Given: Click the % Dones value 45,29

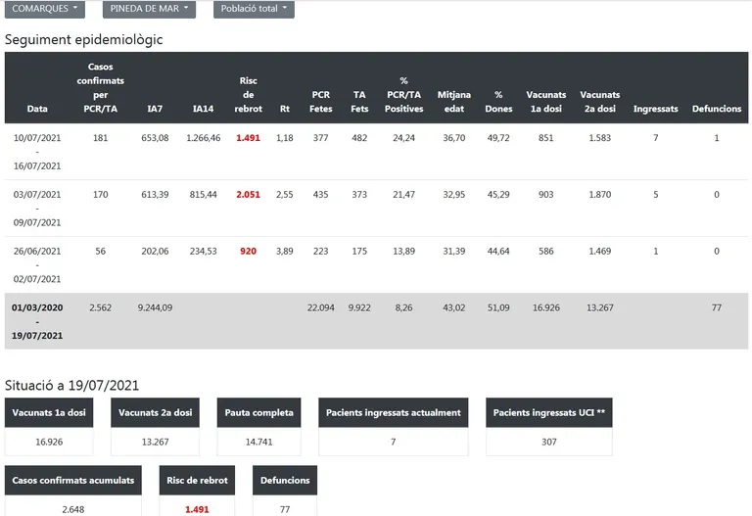Looking at the screenshot, I should pyautogui.click(x=498, y=194).
